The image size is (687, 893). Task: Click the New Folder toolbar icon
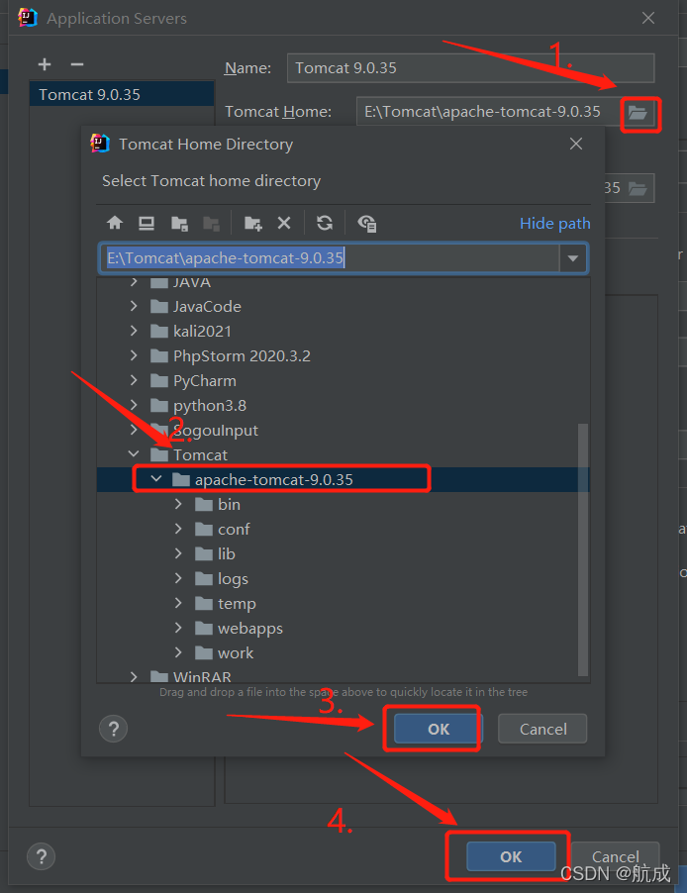click(253, 224)
